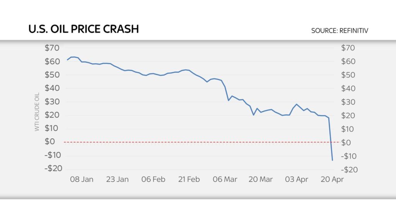Click the left axis $0 label
The width and height of the screenshot is (396, 223).
[x=50, y=141]
